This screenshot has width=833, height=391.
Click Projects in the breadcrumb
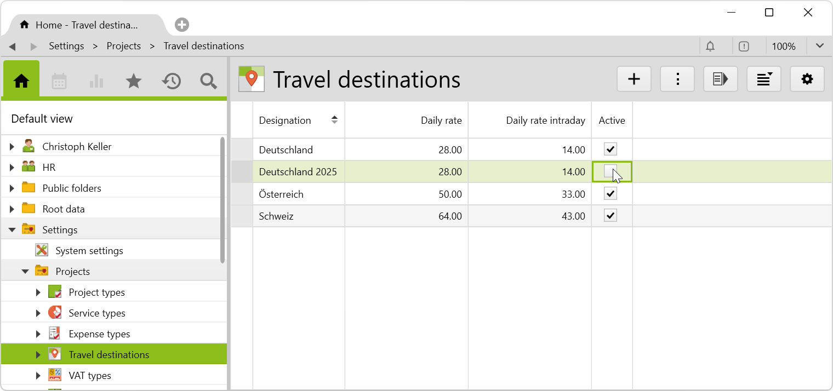(x=123, y=46)
